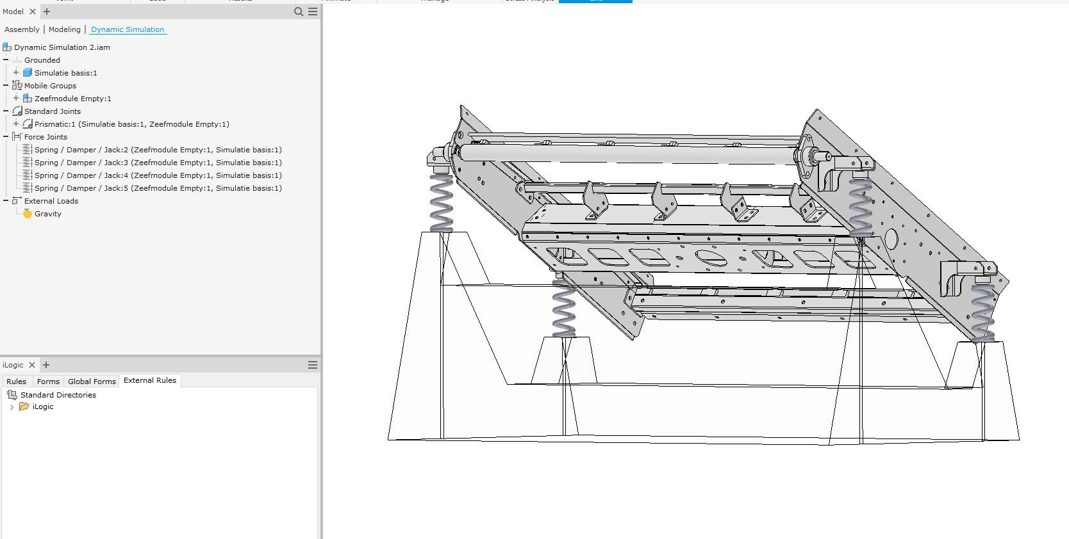Collapse the External Loads node
The width and height of the screenshot is (1069, 539).
point(6,200)
